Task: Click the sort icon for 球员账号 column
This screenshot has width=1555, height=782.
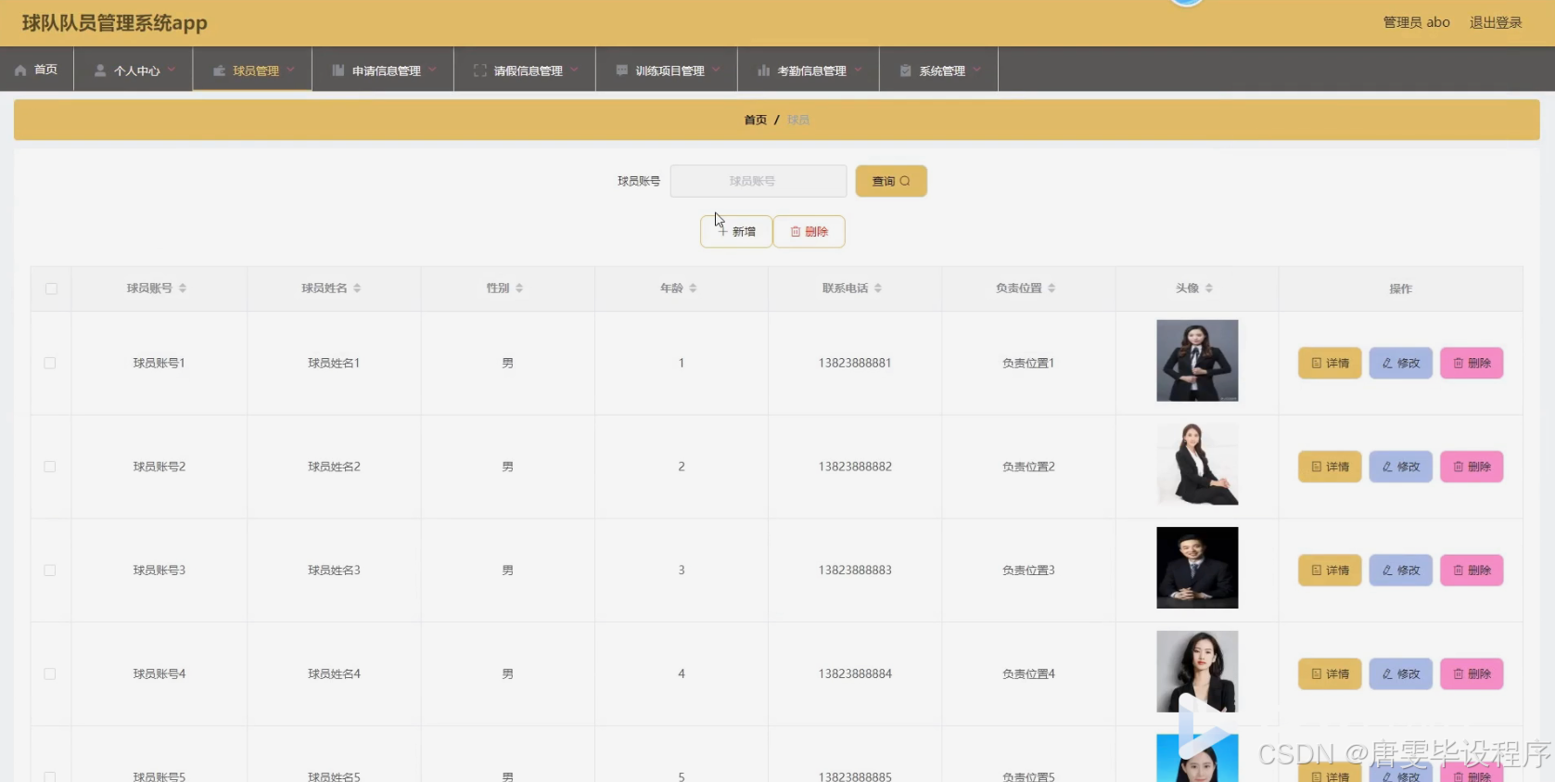Action: pyautogui.click(x=183, y=288)
